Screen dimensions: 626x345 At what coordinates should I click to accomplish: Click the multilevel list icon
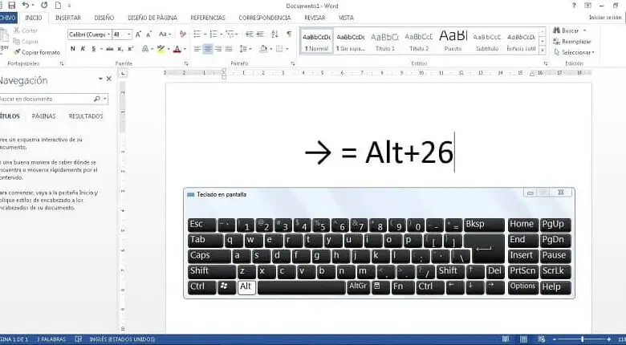[x=230, y=34]
